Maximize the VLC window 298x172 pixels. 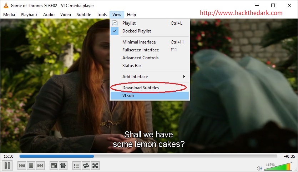pos(273,5)
